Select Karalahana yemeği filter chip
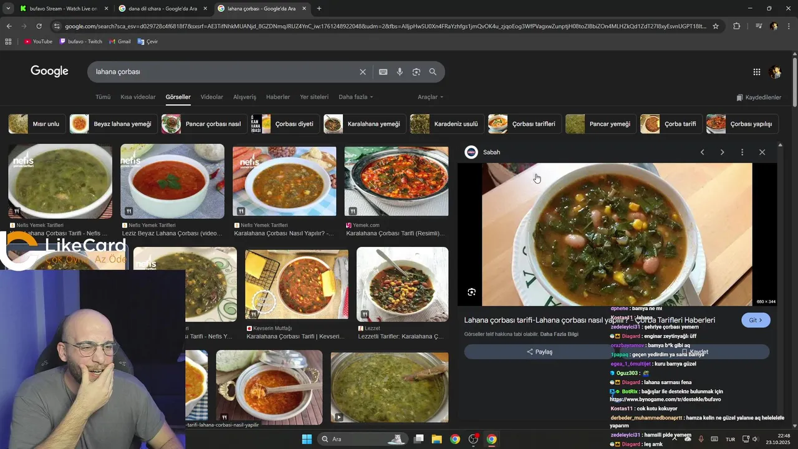Image resolution: width=798 pixels, height=449 pixels. coord(365,124)
